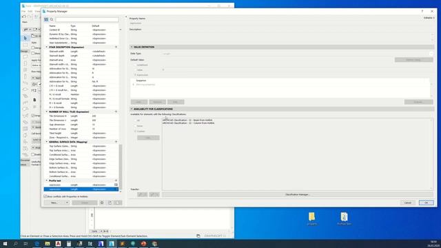Click the Add expression button

tap(139, 102)
